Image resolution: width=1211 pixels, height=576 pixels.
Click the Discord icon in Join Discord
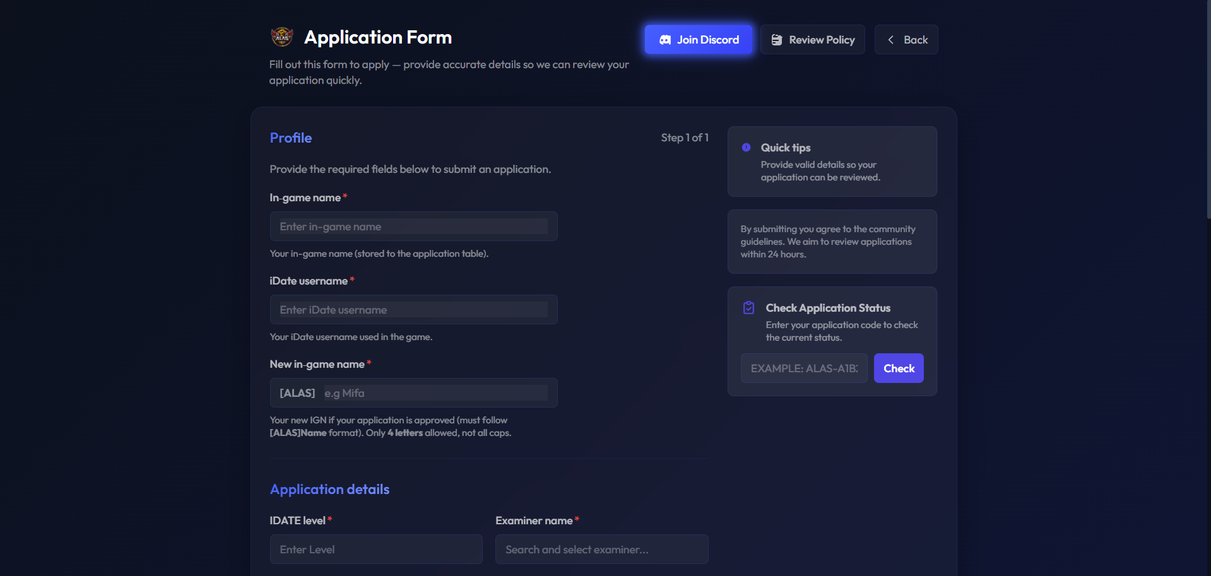(665, 40)
